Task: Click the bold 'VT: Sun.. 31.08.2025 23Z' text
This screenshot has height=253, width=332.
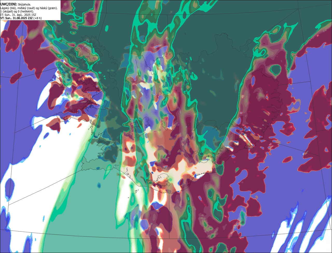Action: pos(16,18)
